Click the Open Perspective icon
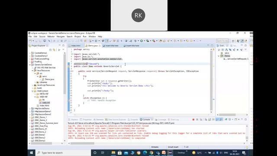Image resolution: width=277 pixels, height=156 pixels. click(233, 41)
